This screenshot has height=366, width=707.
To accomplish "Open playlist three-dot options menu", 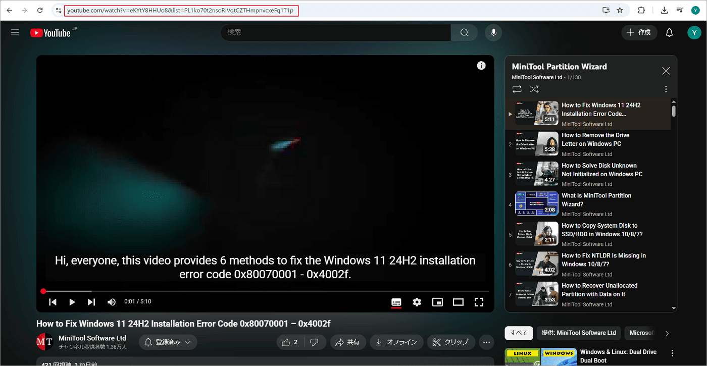I will (666, 89).
